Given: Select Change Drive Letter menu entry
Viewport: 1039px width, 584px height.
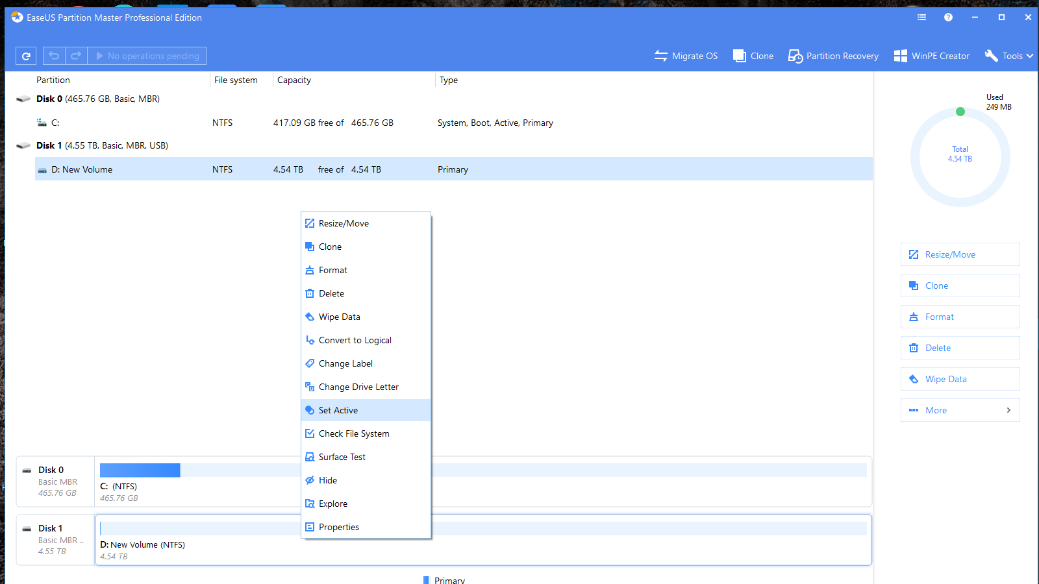Looking at the screenshot, I should [x=366, y=387].
